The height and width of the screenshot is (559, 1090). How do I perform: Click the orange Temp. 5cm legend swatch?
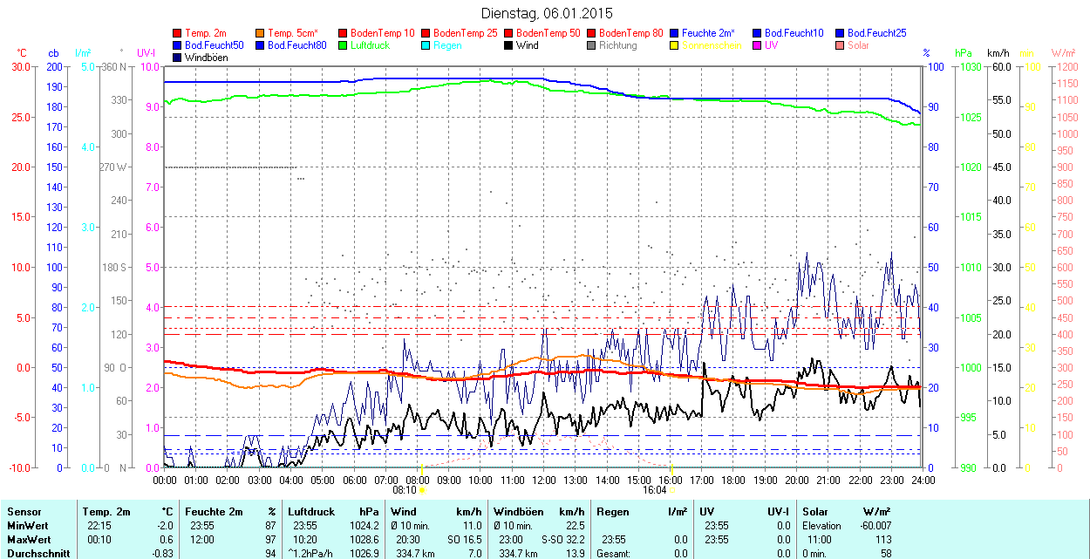tap(261, 33)
